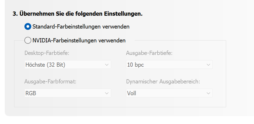Image resolution: width=254 pixels, height=124 pixels.
Task: Click the "Ausgabe-Farbformat:" field label
Action: (50, 82)
